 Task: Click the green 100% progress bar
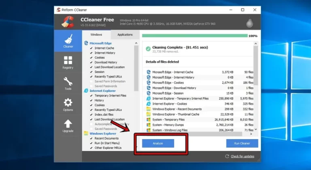pyautogui.click(x=195, y=36)
